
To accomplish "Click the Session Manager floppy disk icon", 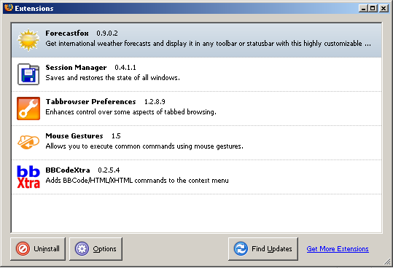I will coord(28,74).
